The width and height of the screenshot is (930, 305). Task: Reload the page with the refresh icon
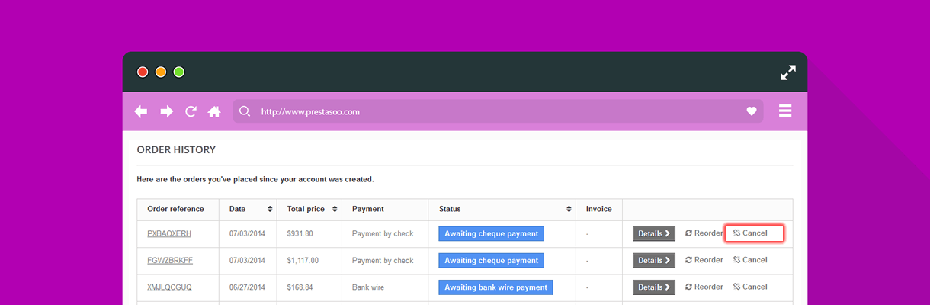[x=191, y=111]
